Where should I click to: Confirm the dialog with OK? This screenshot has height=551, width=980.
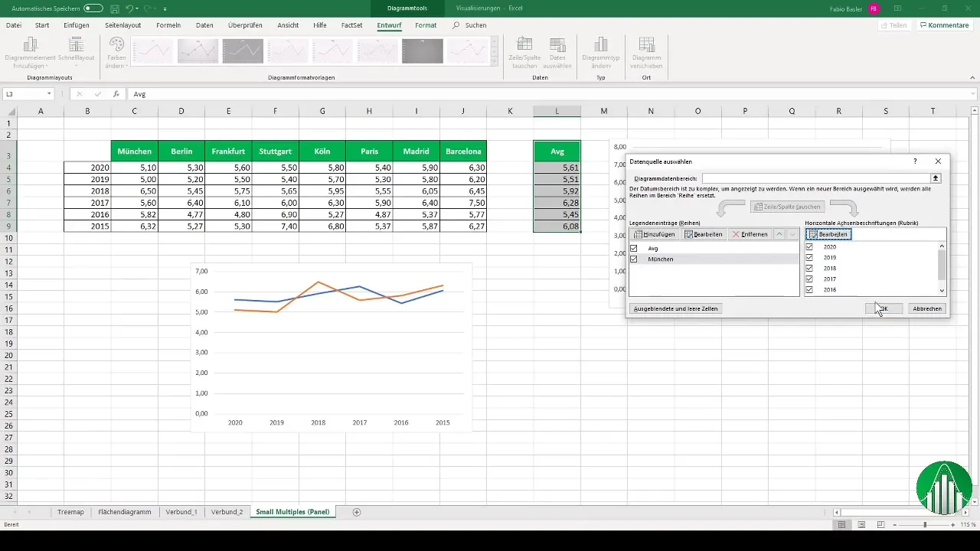point(884,308)
